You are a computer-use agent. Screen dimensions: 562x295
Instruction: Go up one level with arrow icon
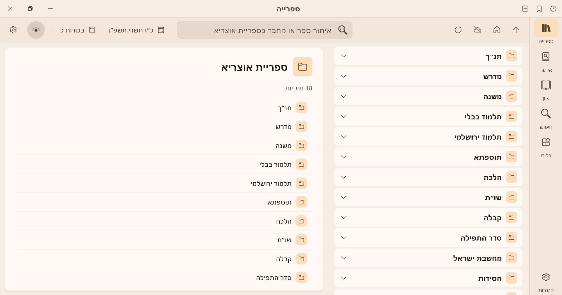click(516, 30)
